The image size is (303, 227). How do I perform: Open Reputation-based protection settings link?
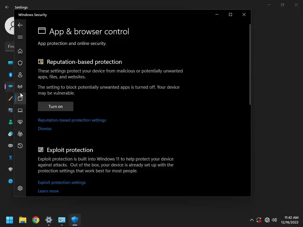click(x=72, y=120)
